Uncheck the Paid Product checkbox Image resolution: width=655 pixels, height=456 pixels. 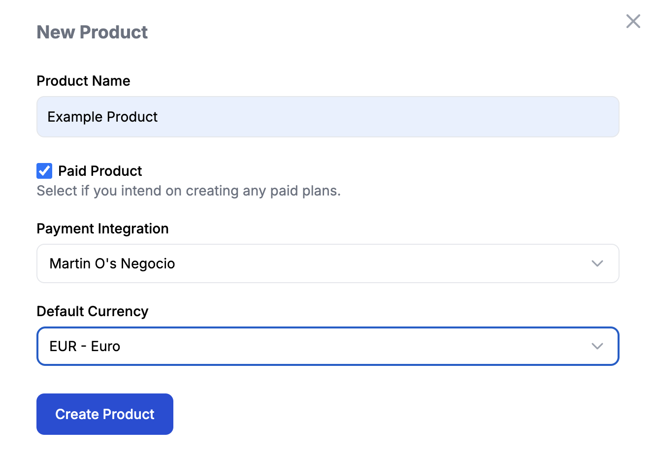[44, 171]
